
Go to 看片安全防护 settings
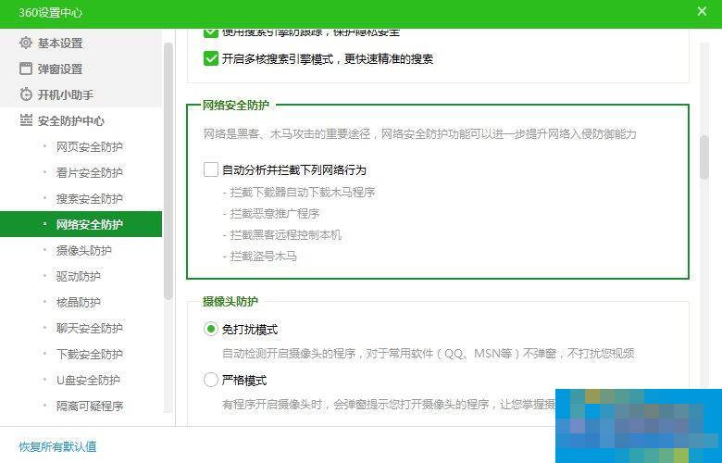tap(89, 172)
